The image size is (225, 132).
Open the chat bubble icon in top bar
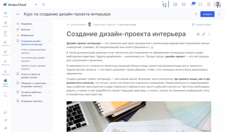200,5
